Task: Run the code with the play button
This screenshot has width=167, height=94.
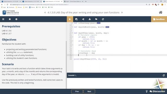Action: [x=70, y=19]
